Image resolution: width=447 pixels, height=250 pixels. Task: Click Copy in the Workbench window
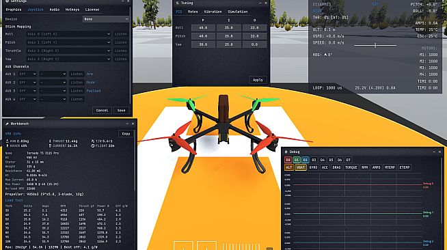pos(126,134)
